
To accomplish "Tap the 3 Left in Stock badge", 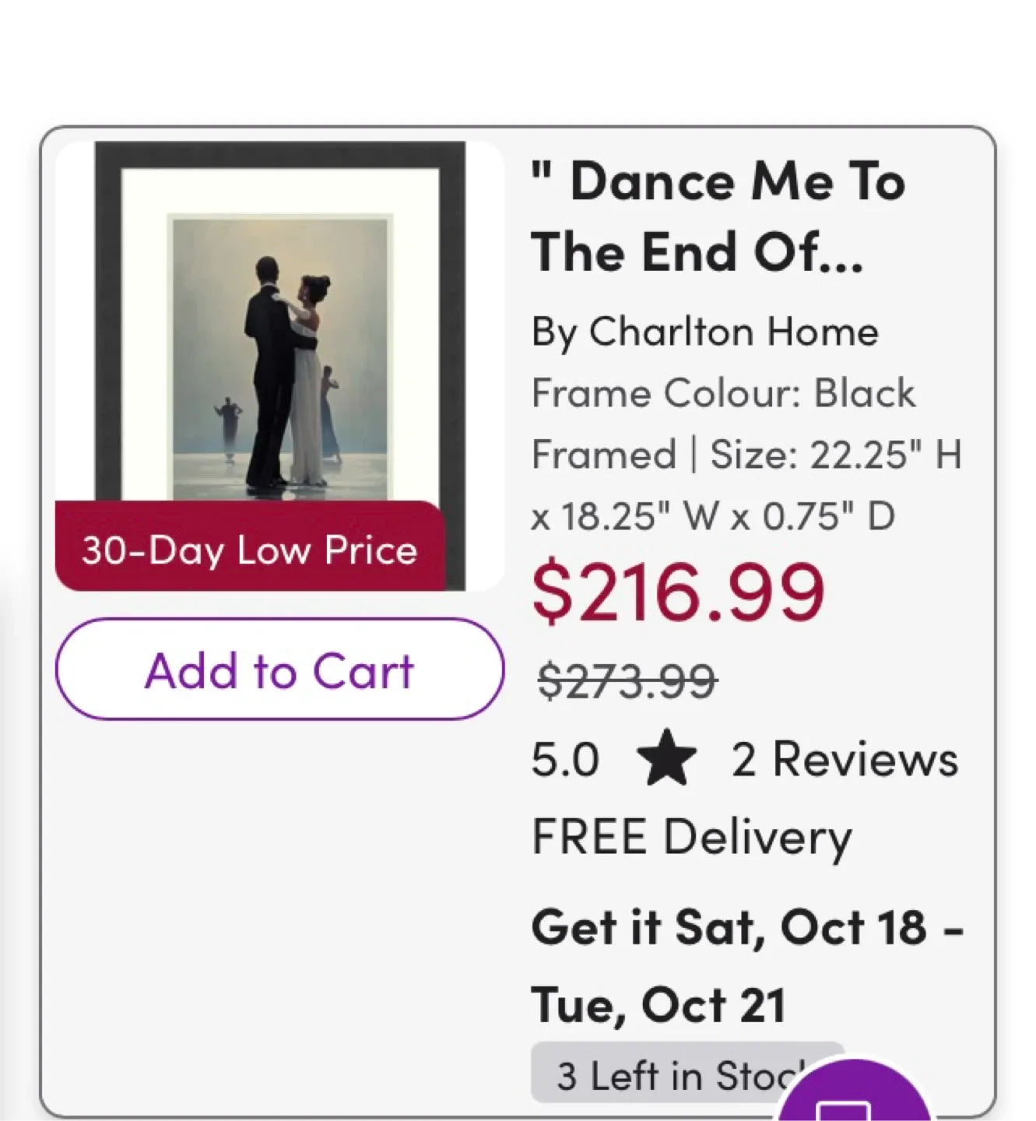I will 669,1076.
